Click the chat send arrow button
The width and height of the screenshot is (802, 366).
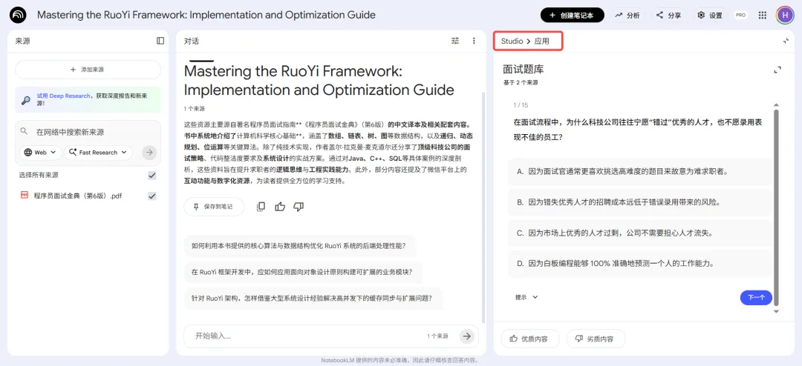point(466,336)
